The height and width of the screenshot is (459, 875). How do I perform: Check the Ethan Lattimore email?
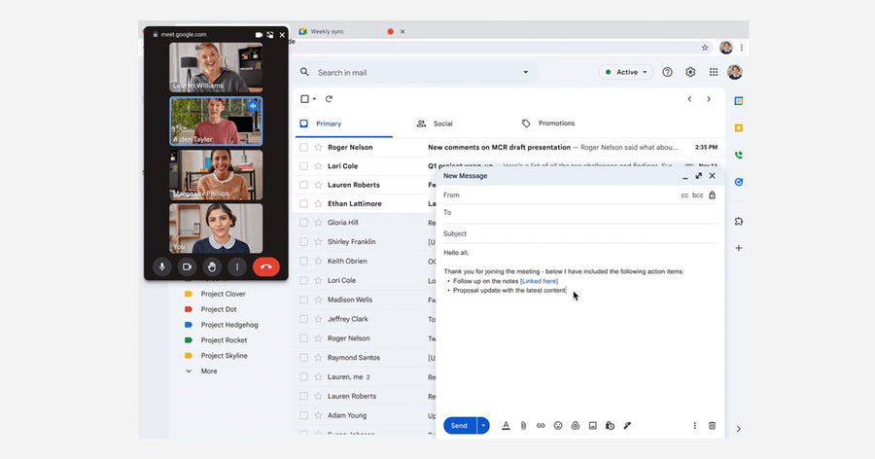pos(303,204)
